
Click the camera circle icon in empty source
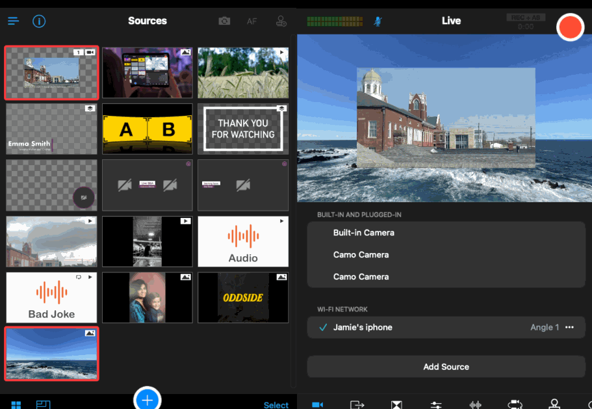(x=83, y=197)
